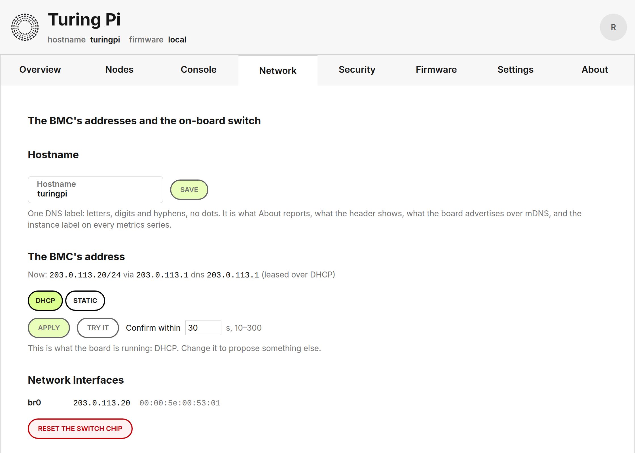
Task: Open the Settings tab
Action: [515, 70]
